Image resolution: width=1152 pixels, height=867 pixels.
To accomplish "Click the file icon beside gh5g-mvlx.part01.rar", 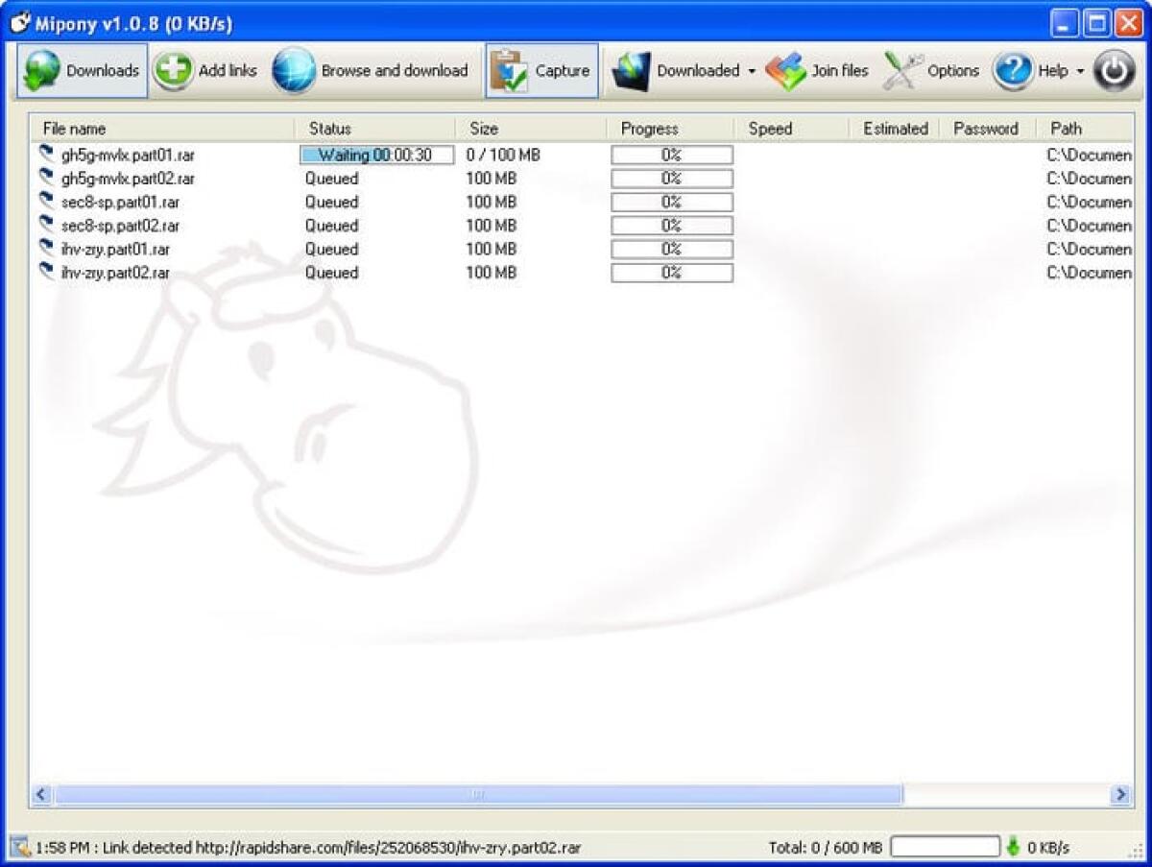I will 44,155.
